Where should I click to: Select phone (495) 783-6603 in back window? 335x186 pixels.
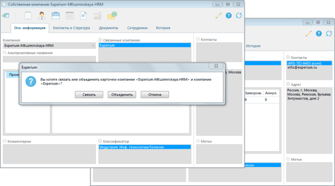pyautogui.click(x=309, y=63)
